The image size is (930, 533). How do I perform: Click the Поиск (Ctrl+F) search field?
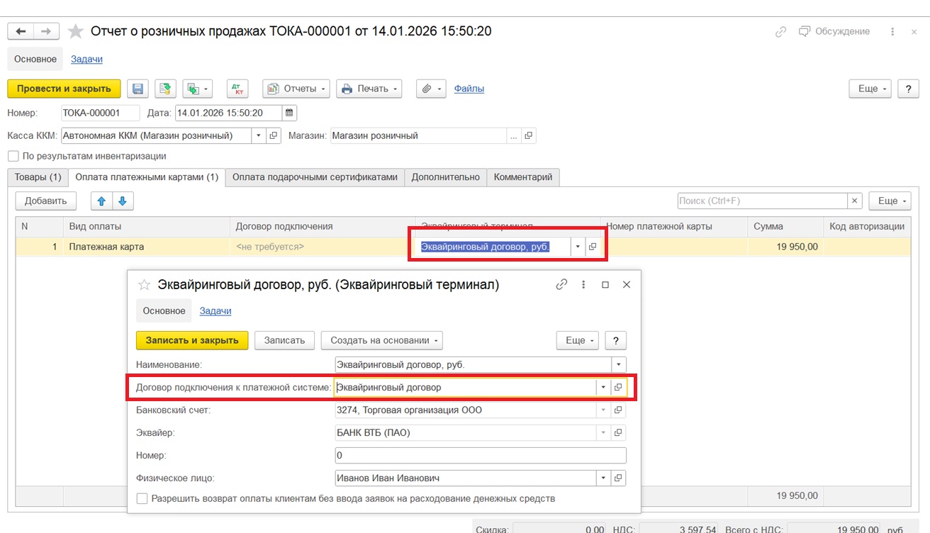tap(762, 201)
